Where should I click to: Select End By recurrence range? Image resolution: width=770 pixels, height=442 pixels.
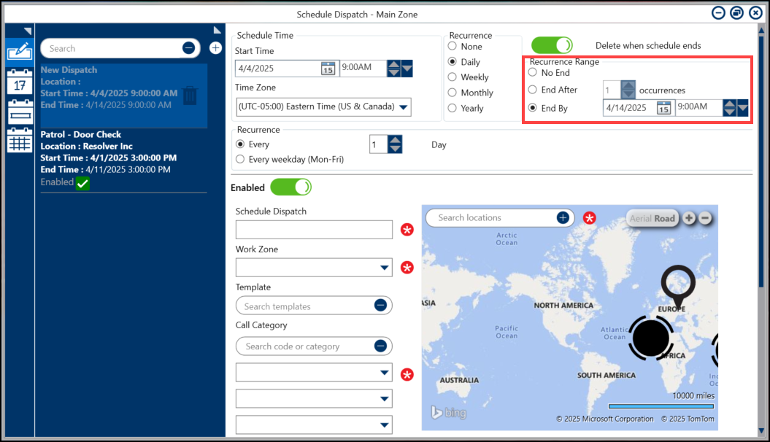(533, 108)
